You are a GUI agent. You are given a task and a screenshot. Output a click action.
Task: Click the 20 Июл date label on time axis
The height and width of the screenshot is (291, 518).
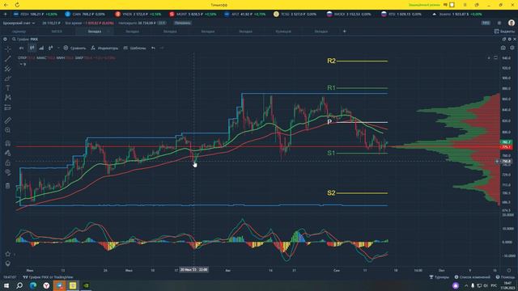pyautogui.click(x=194, y=270)
